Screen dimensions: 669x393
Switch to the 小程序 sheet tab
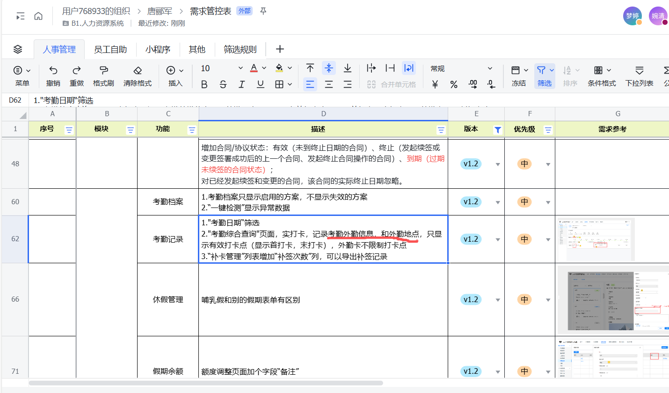(158, 49)
